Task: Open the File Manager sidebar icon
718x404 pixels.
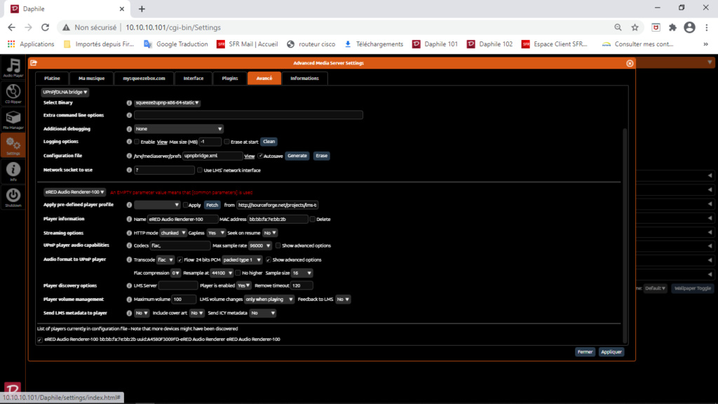Action: pyautogui.click(x=13, y=119)
